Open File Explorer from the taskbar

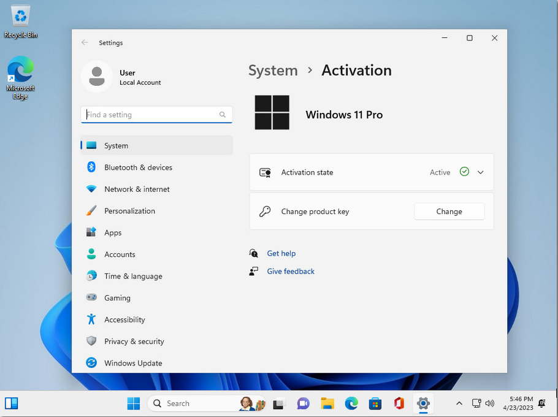(x=327, y=404)
